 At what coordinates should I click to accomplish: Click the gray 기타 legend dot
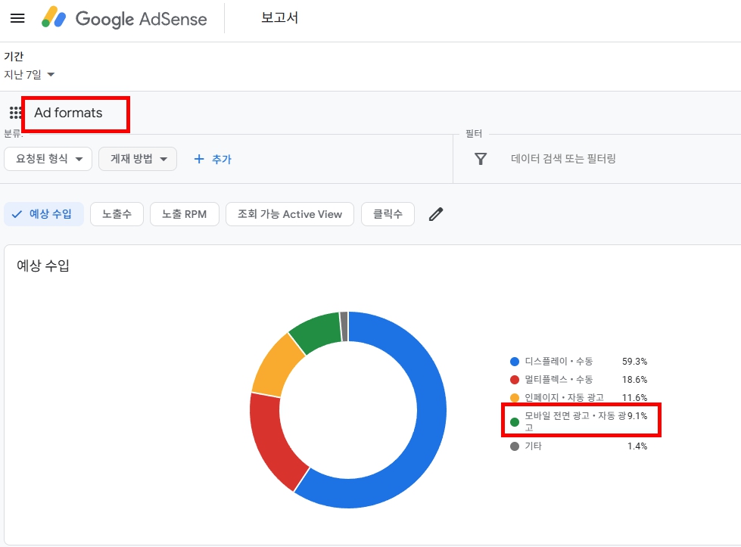(515, 446)
